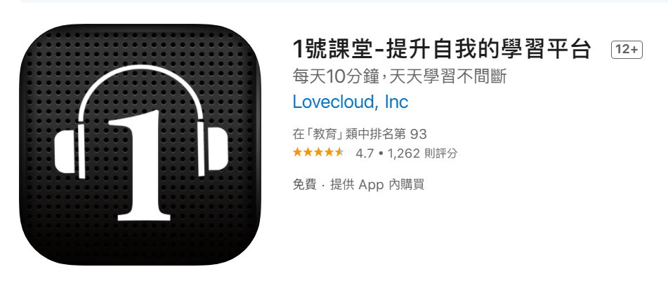View the 1,262 則評分 ratings count
This screenshot has width=668, height=288.
[x=422, y=153]
